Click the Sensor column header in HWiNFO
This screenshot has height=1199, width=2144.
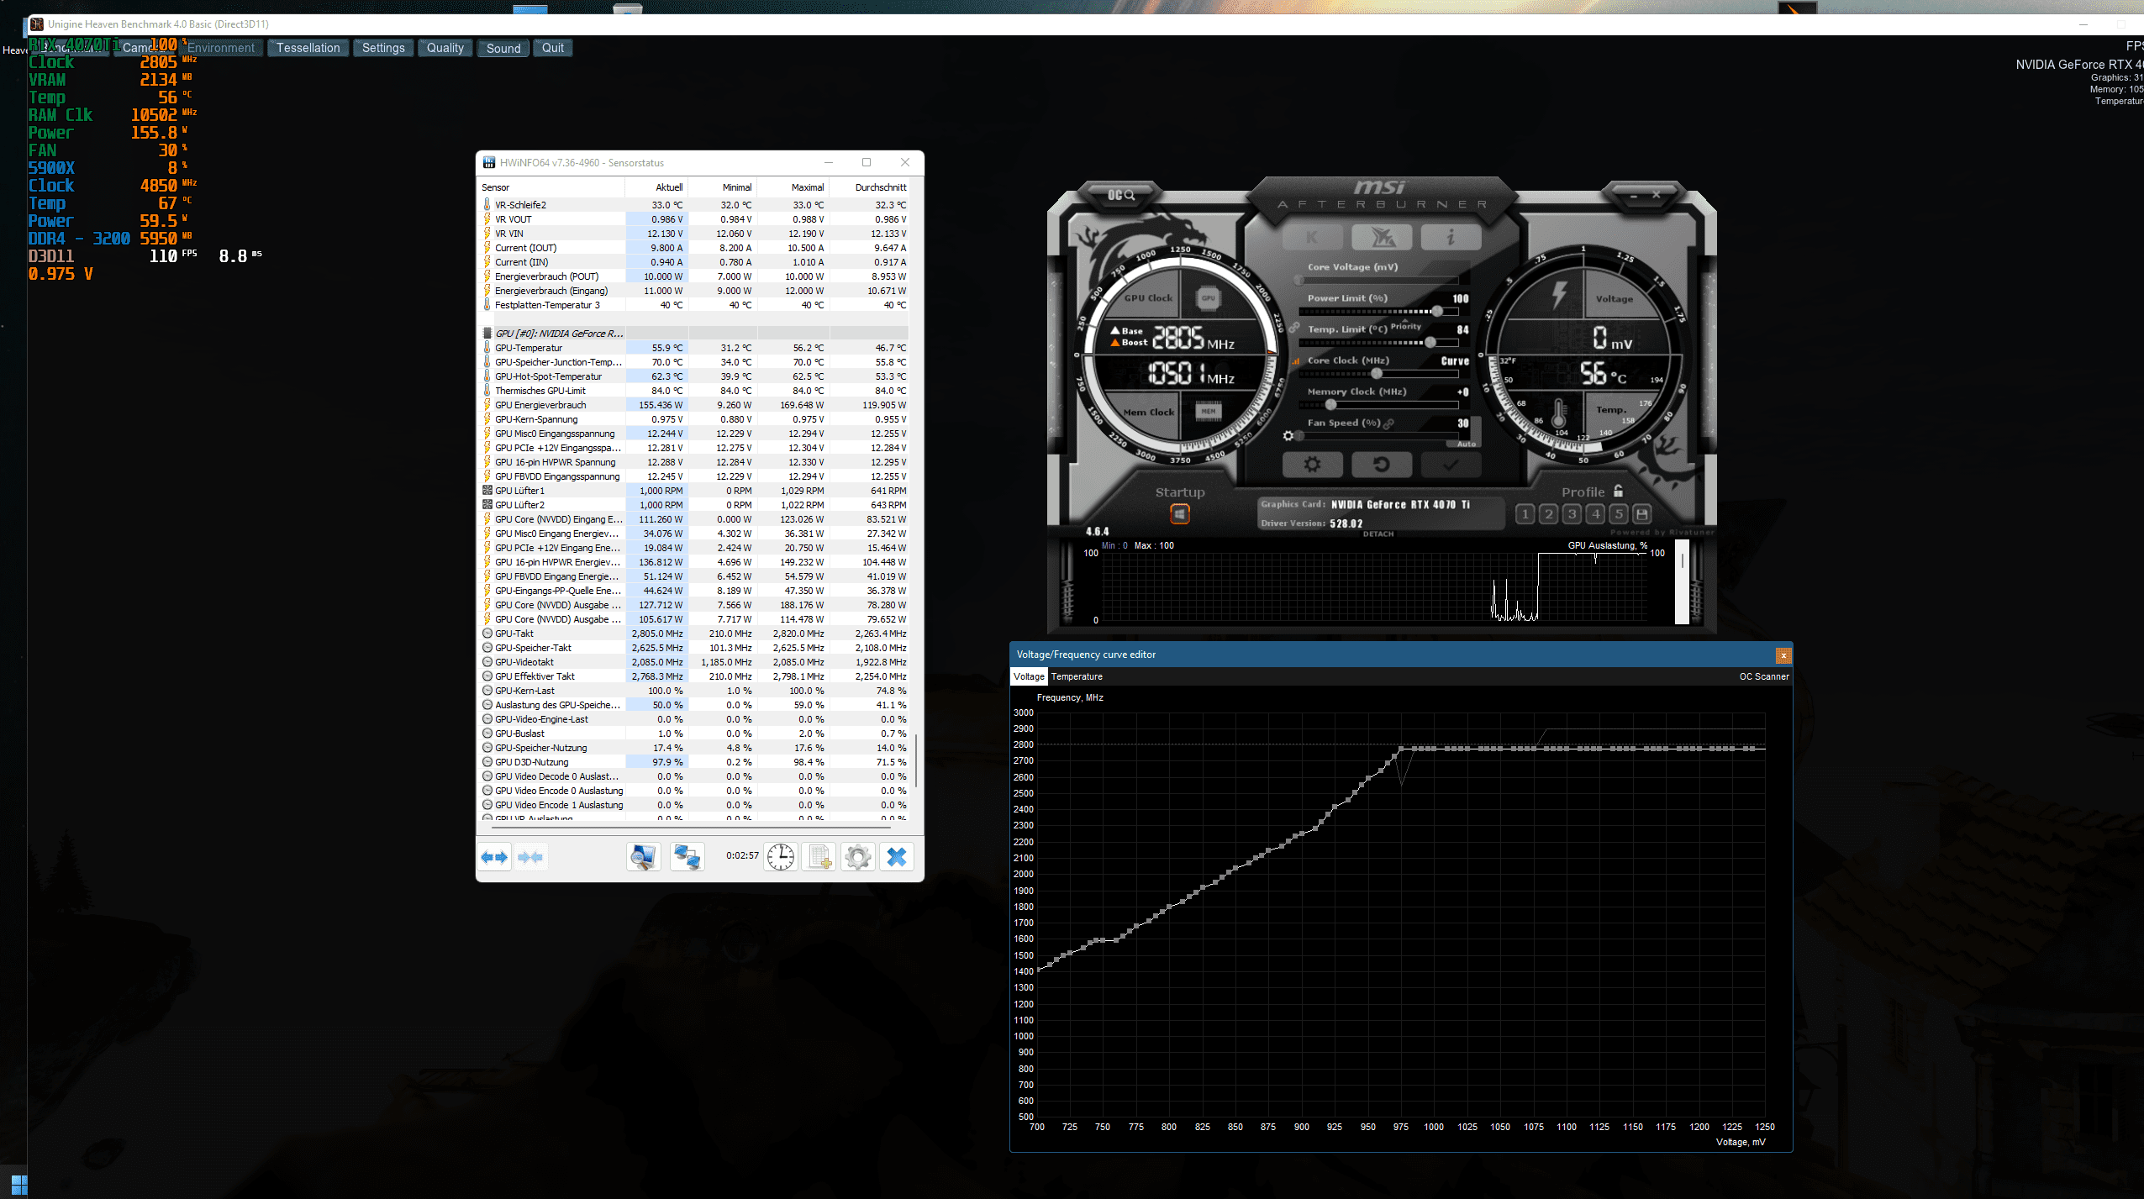pos(552,187)
